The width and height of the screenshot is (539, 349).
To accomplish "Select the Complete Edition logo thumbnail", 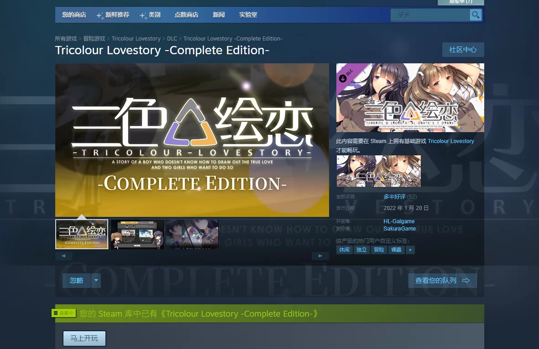I will pyautogui.click(x=82, y=234).
